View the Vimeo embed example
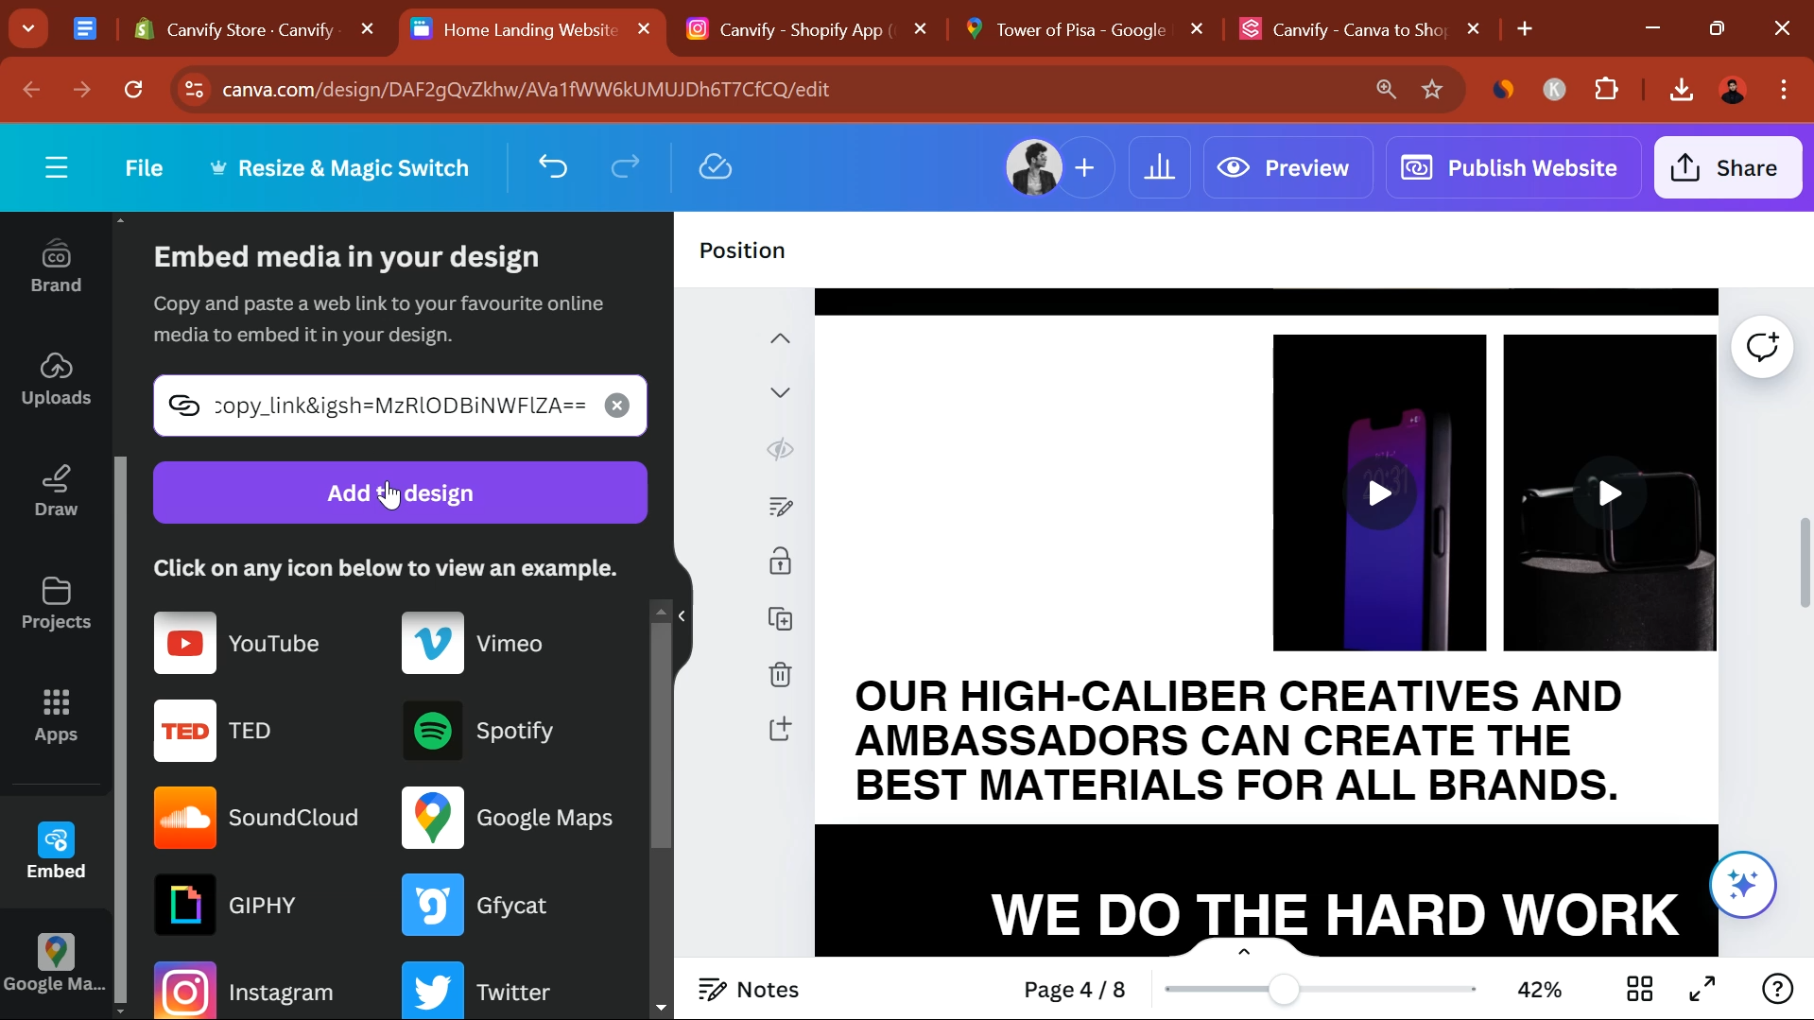 coord(472,643)
